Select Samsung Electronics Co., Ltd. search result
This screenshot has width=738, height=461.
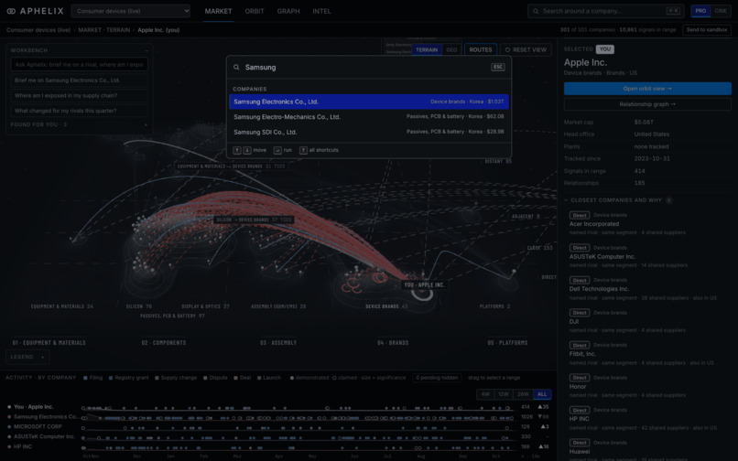(368, 102)
